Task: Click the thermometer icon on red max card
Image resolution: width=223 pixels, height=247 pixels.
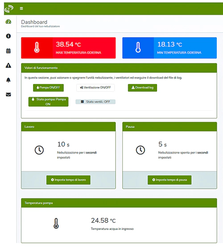Action: [x=37, y=47]
